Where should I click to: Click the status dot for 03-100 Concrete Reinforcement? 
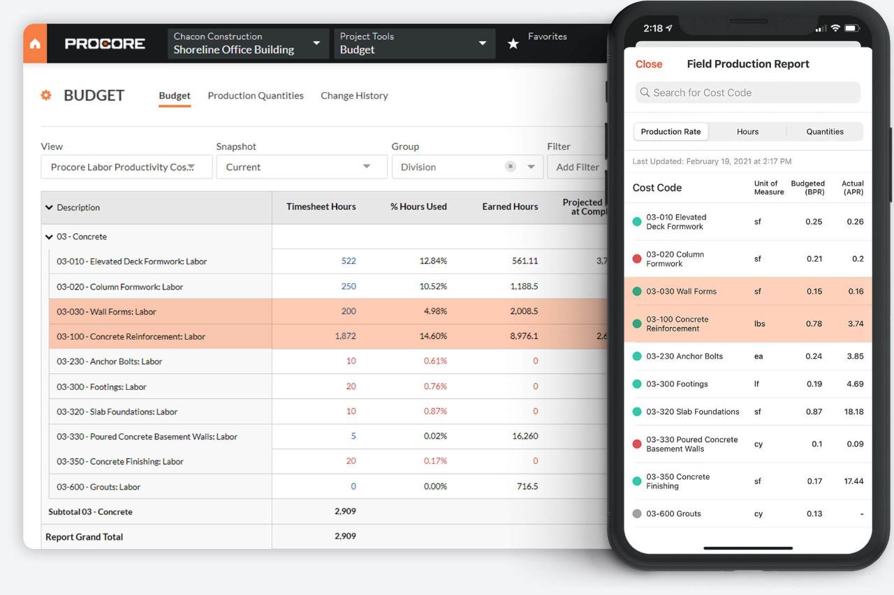click(637, 324)
